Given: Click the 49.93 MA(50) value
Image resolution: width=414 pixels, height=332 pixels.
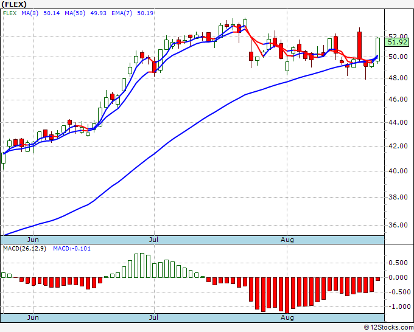Looking at the screenshot, I should tap(98, 13).
